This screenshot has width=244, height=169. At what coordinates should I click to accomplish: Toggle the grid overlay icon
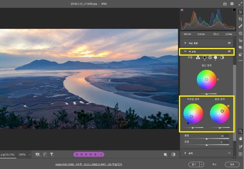point(240,154)
